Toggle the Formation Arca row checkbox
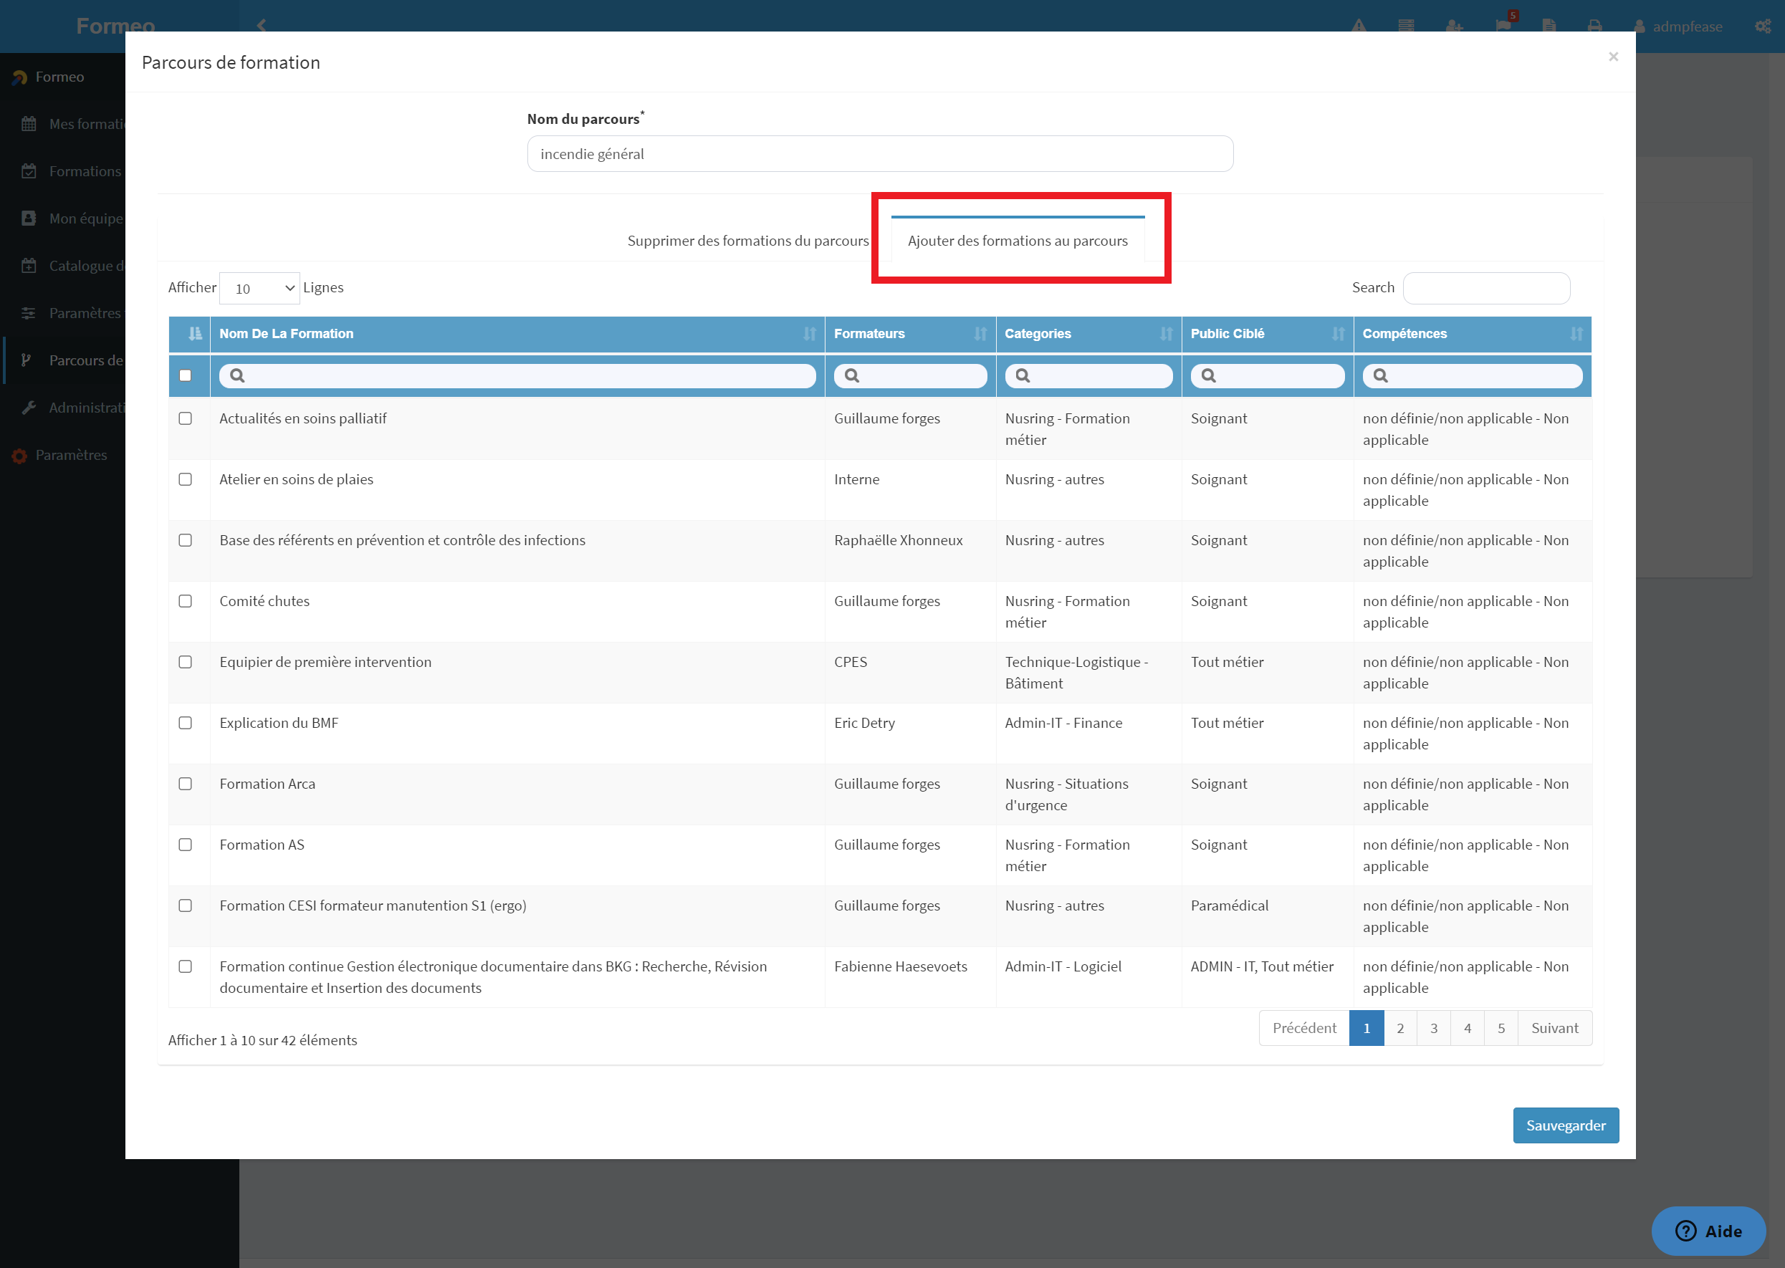 click(185, 784)
